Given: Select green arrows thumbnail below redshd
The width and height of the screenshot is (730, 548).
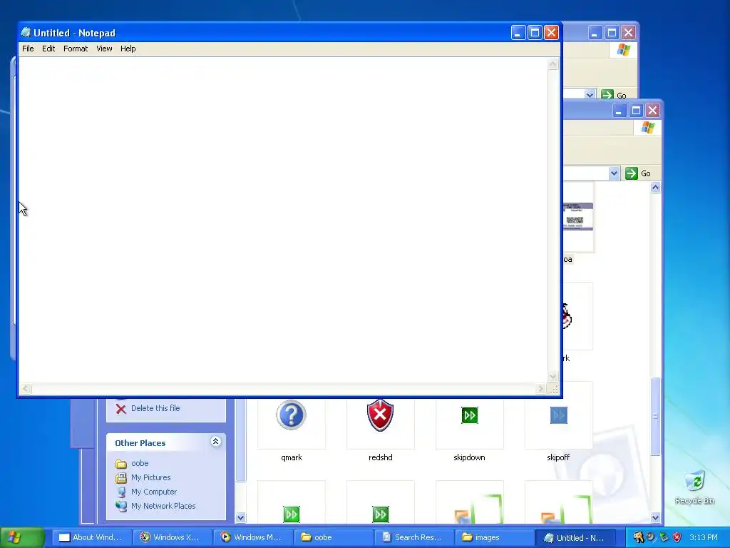Looking at the screenshot, I should [x=381, y=514].
